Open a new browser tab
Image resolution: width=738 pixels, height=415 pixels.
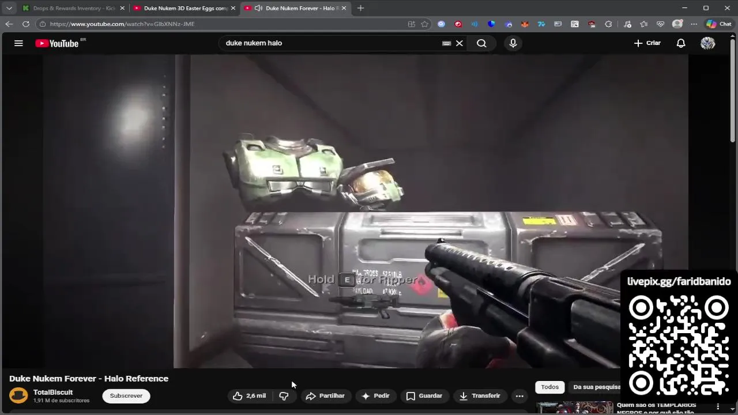(x=360, y=8)
